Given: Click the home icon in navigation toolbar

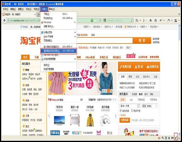Looking at the screenshot, I should [x=151, y=20].
